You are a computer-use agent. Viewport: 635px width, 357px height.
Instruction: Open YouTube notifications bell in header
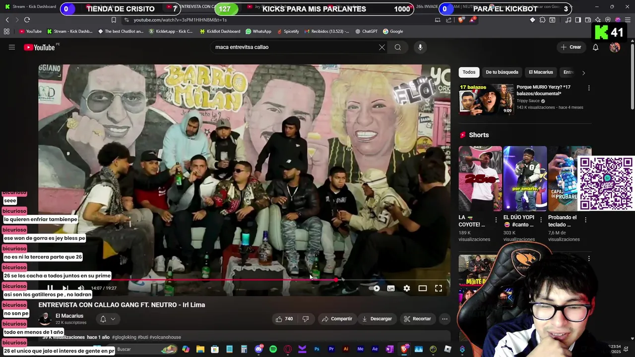point(596,47)
